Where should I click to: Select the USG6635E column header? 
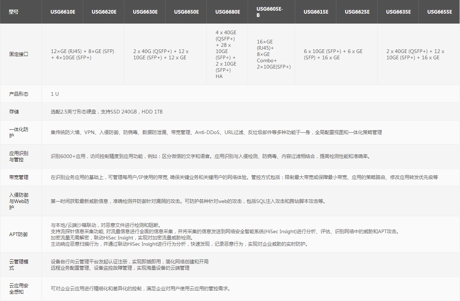coord(399,12)
